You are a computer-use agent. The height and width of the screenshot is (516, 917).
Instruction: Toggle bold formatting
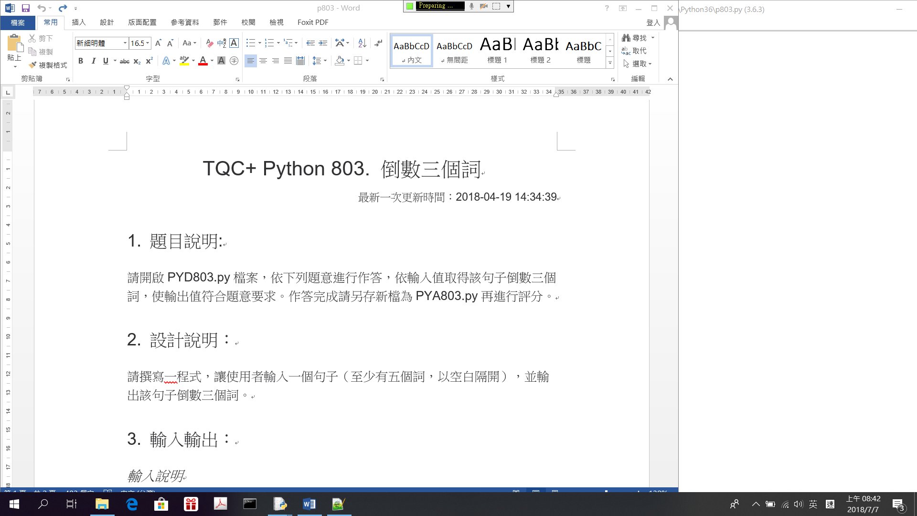coord(81,61)
